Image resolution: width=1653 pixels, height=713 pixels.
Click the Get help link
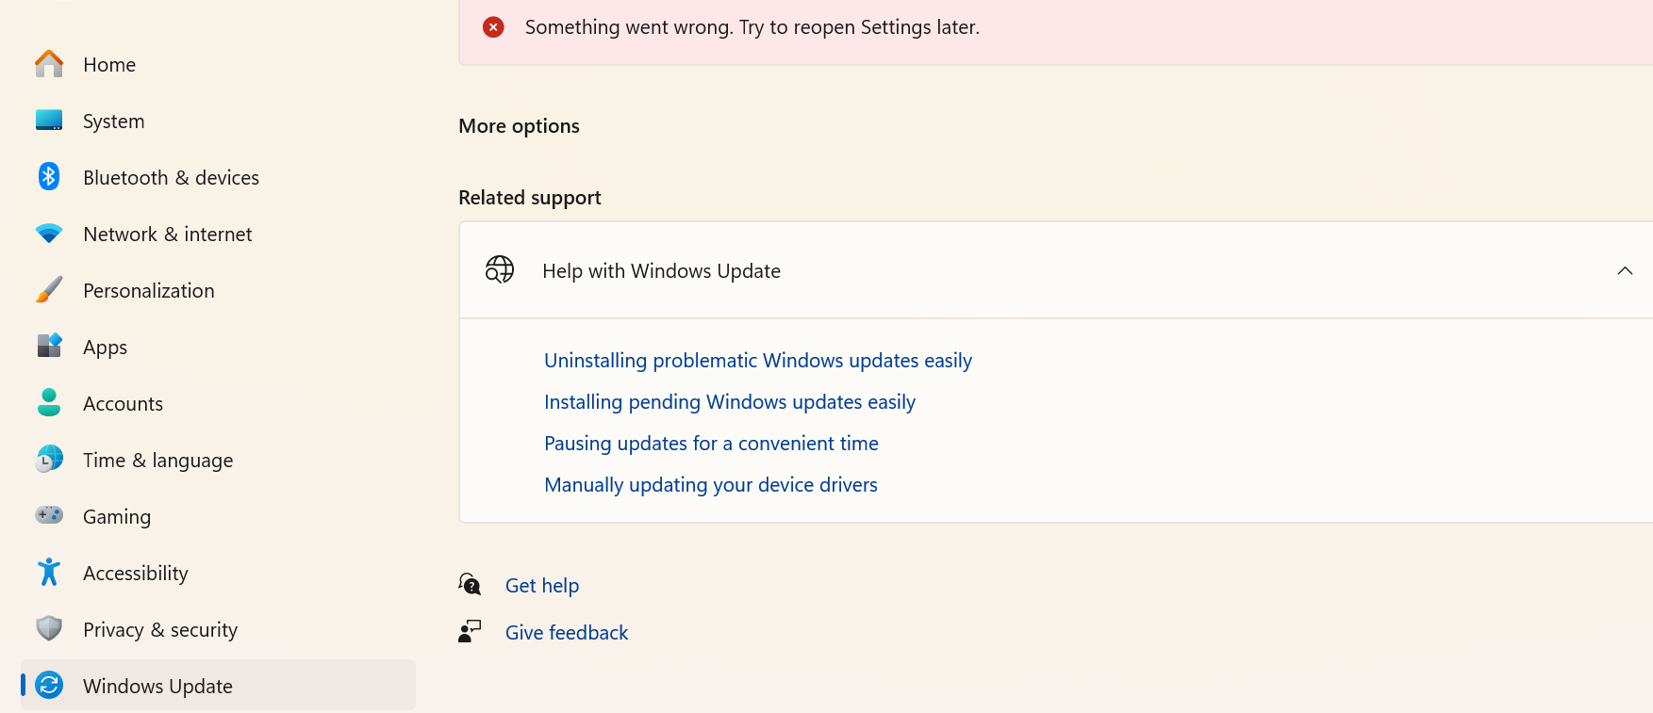pyautogui.click(x=542, y=586)
